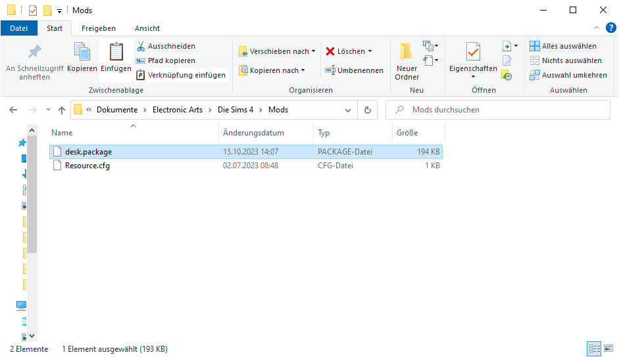This screenshot has width=619, height=357.
Task: Click Ausschneiden scissors command
Action: click(x=166, y=46)
